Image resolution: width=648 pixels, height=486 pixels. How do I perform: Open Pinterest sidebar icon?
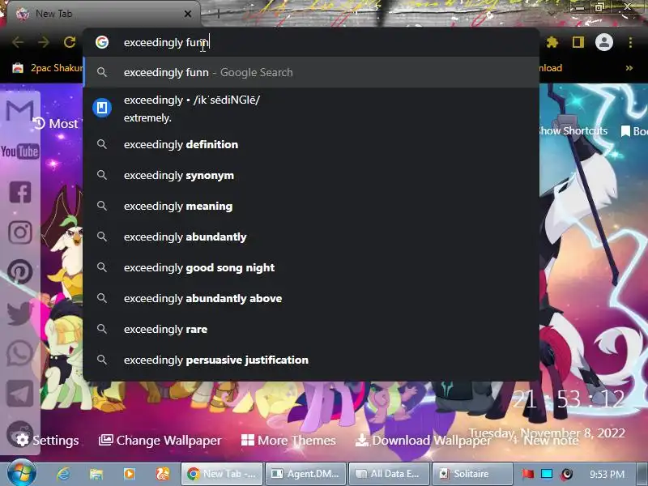tap(19, 272)
